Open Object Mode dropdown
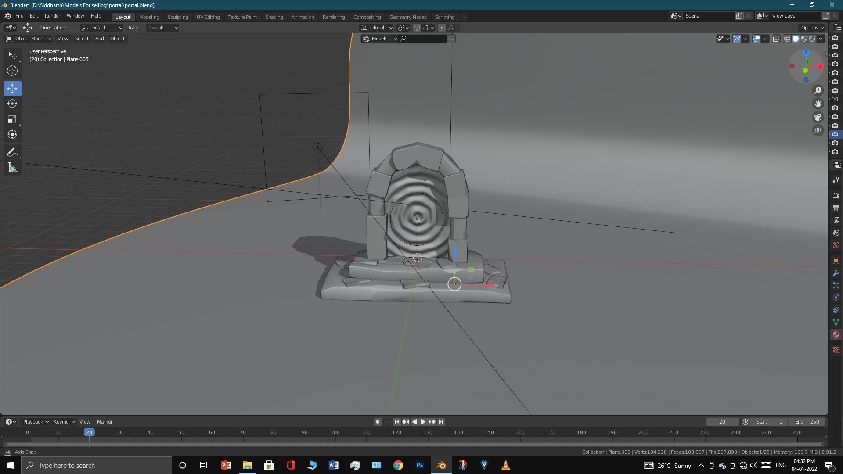The width and height of the screenshot is (843, 474). pyautogui.click(x=29, y=39)
